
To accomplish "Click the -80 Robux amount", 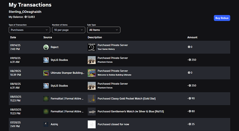I will tap(191, 111).
